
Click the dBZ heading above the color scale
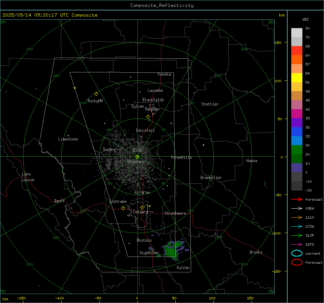click(x=305, y=19)
